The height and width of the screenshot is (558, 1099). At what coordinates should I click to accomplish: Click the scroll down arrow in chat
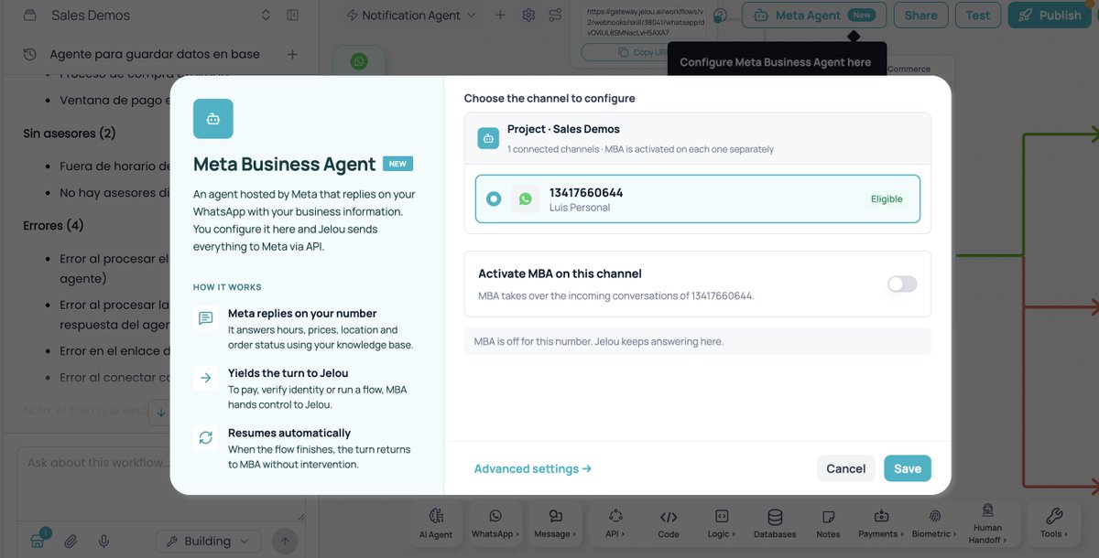(x=160, y=413)
